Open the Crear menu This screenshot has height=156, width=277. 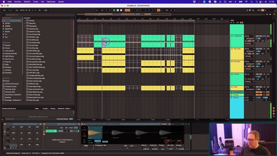coord(35,2)
